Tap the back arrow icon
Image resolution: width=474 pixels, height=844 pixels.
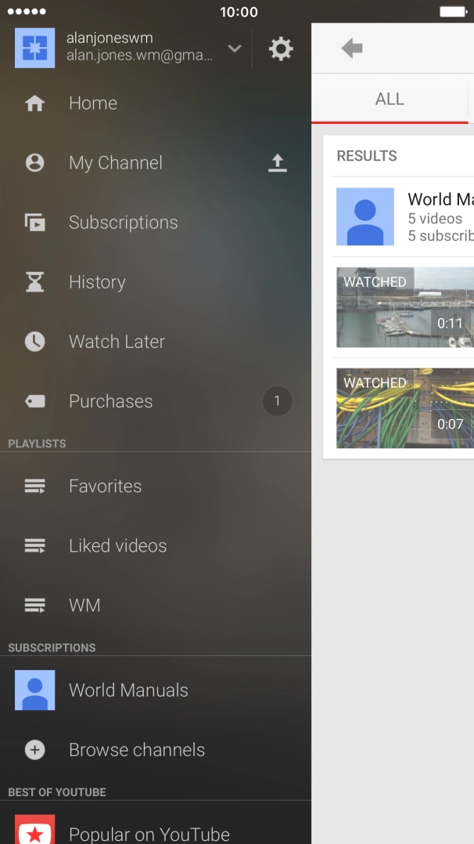[x=352, y=49]
